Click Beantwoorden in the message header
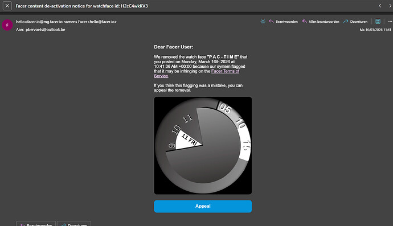The height and width of the screenshot is (226, 393). (283, 22)
